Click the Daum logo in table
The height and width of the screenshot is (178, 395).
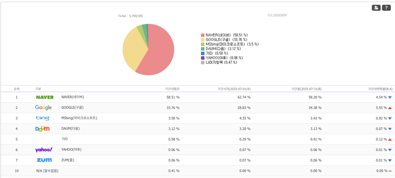(42, 129)
